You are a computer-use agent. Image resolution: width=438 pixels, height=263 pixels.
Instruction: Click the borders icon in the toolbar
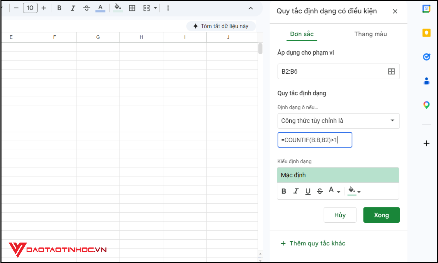tap(132, 8)
